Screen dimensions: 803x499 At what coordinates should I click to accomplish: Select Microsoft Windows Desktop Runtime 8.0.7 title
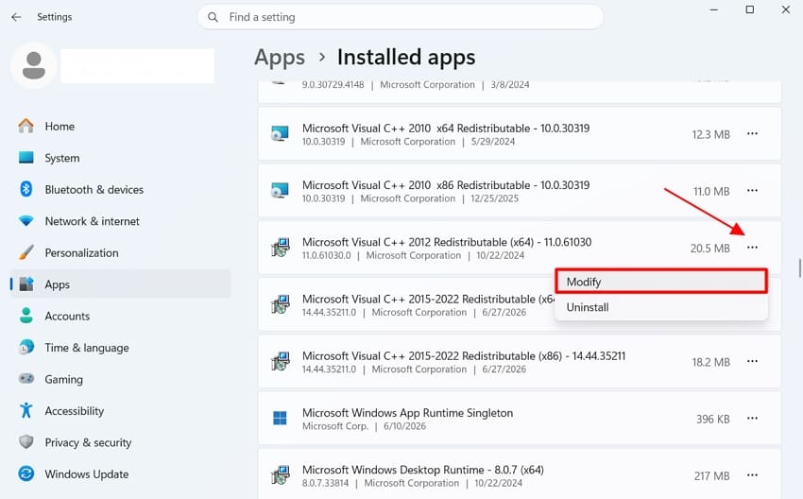[423, 470]
